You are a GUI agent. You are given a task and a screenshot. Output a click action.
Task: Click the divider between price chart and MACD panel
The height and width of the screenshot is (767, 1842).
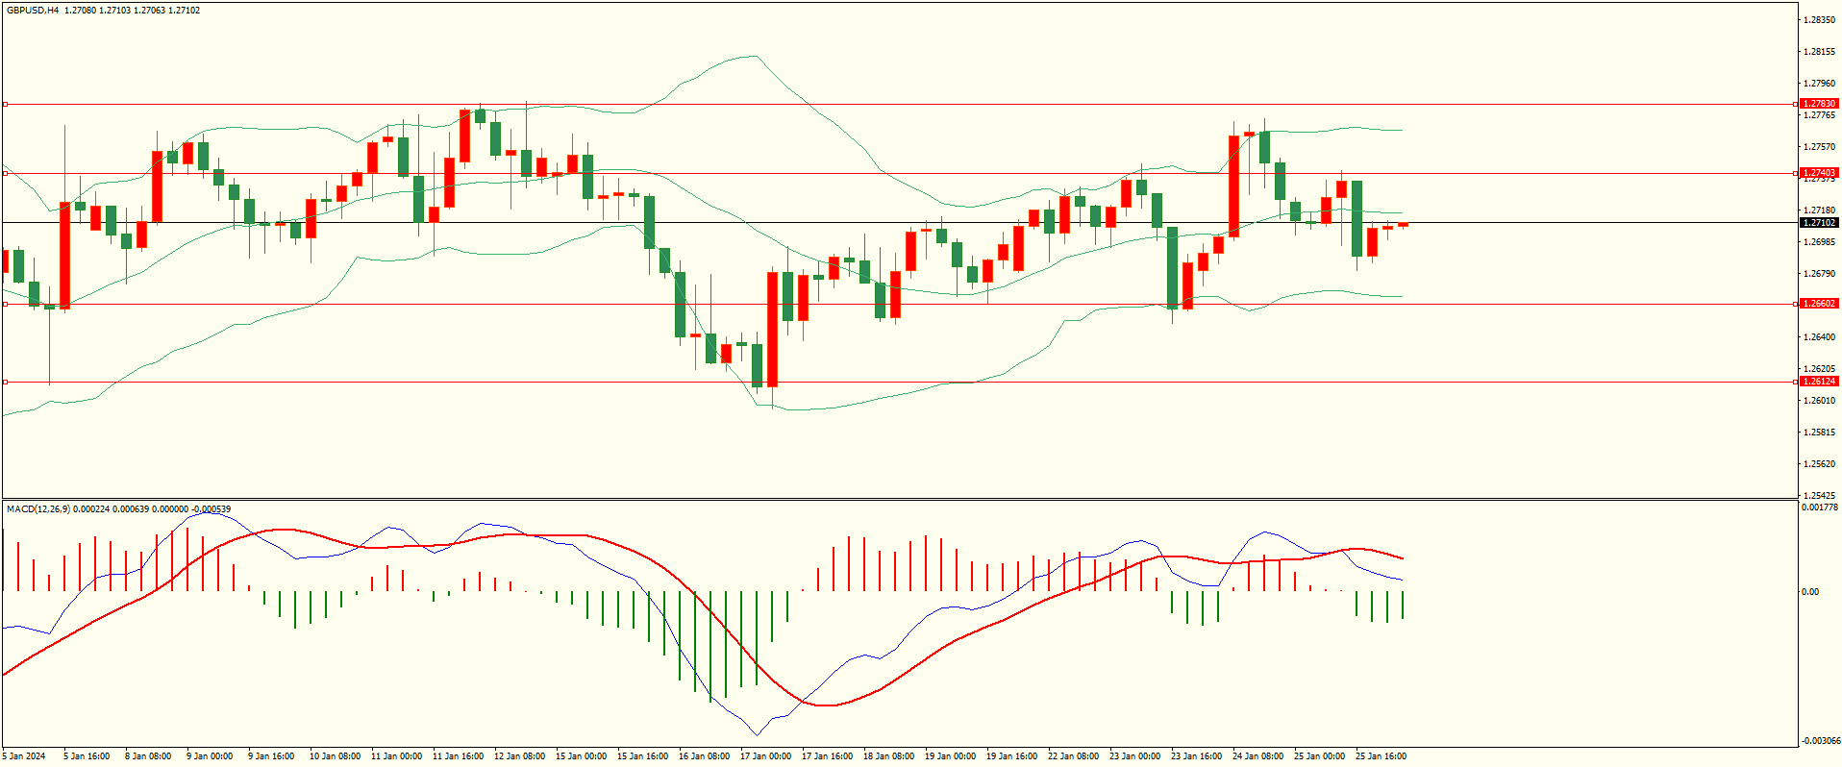[x=899, y=499]
